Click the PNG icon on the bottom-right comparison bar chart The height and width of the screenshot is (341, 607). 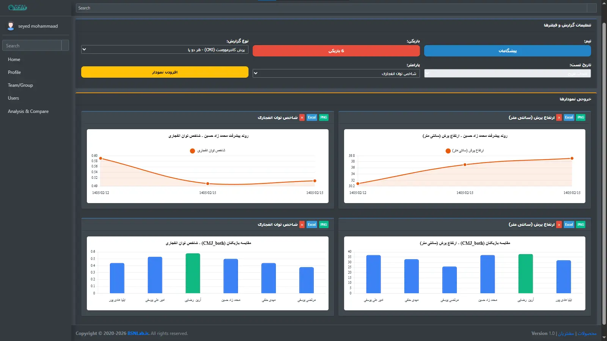[580, 225]
